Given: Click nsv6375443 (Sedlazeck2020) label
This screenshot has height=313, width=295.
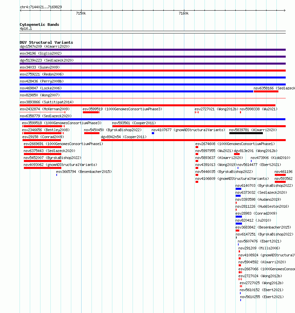Looking at the screenshot, I should tap(49, 151).
